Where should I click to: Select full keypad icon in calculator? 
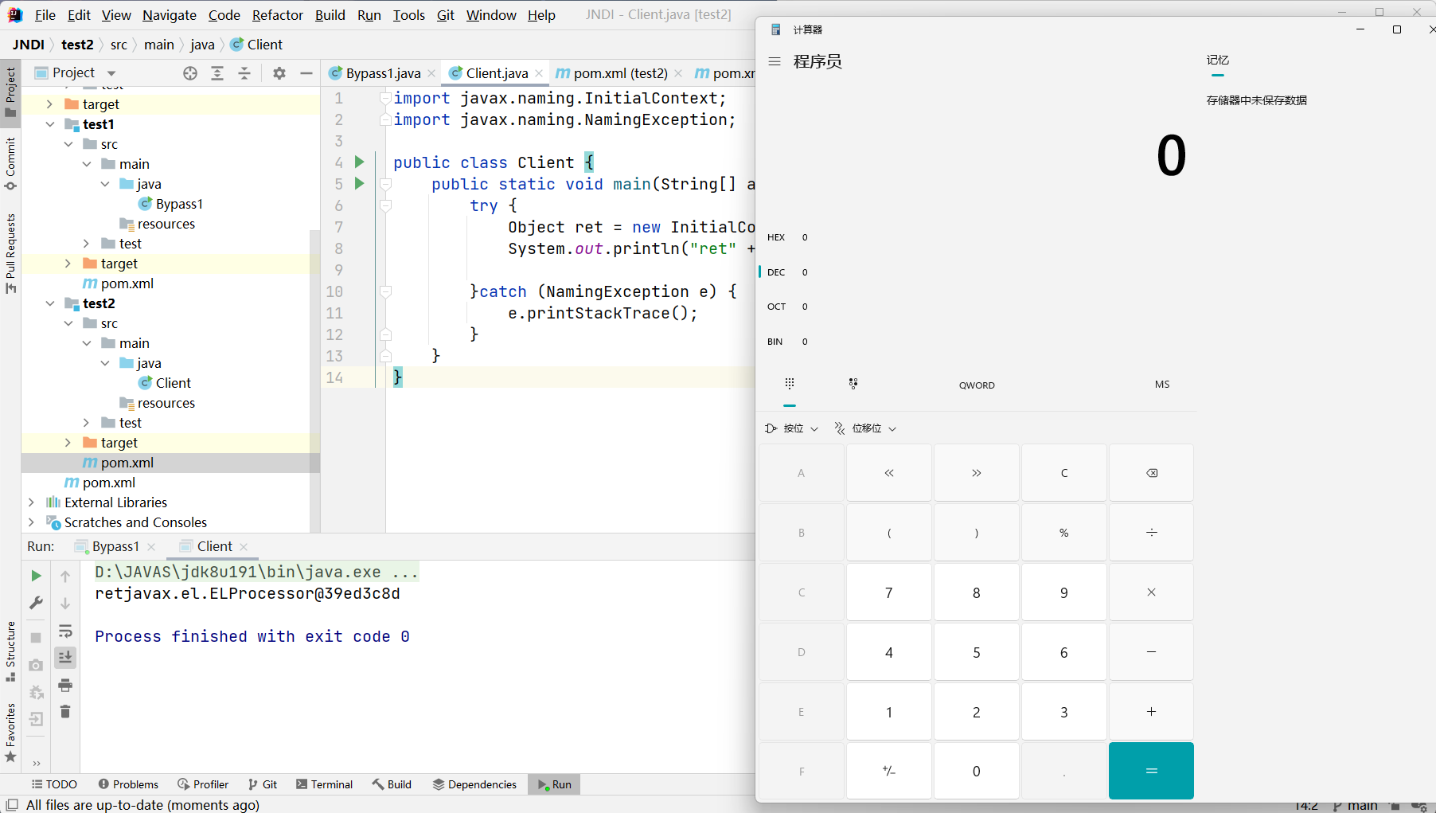[x=790, y=384]
